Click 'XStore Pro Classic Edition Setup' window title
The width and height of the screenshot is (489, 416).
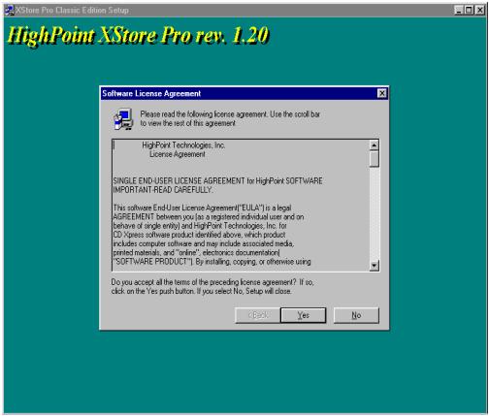72,11
